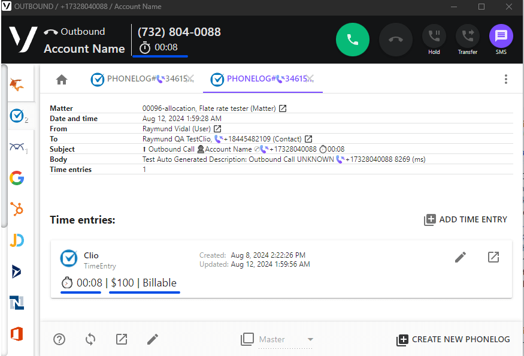The height and width of the screenshot is (356, 524).
Task: Click the bottom toolbar edit pencil
Action: click(153, 339)
